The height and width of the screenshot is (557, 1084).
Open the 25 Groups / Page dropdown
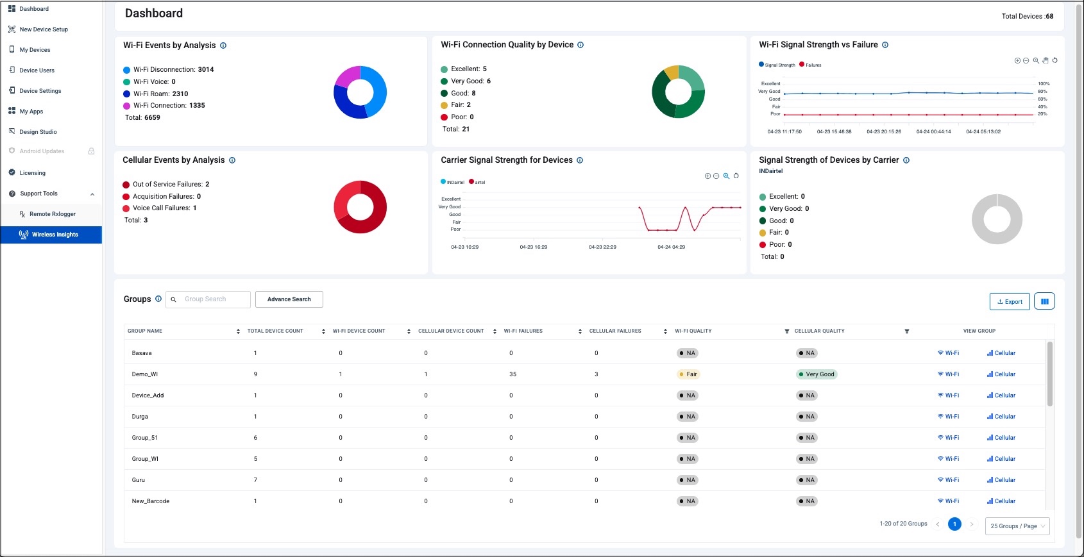[x=1017, y=526]
